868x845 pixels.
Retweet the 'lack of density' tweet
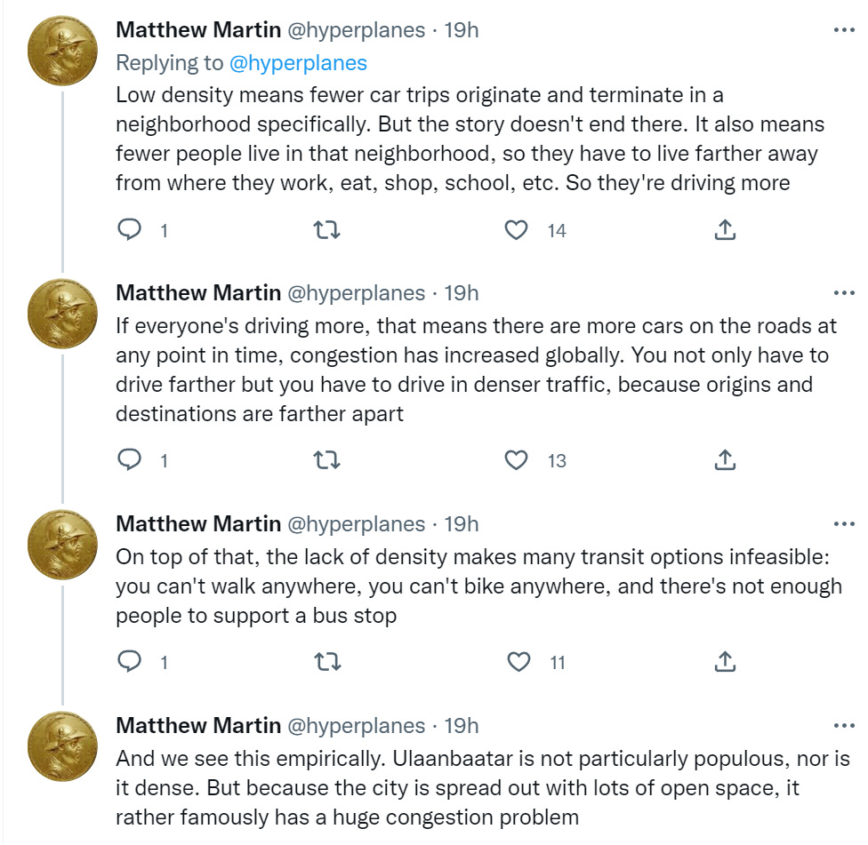[x=328, y=662]
